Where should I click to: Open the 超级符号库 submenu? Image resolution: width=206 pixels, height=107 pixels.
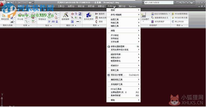[123, 54]
